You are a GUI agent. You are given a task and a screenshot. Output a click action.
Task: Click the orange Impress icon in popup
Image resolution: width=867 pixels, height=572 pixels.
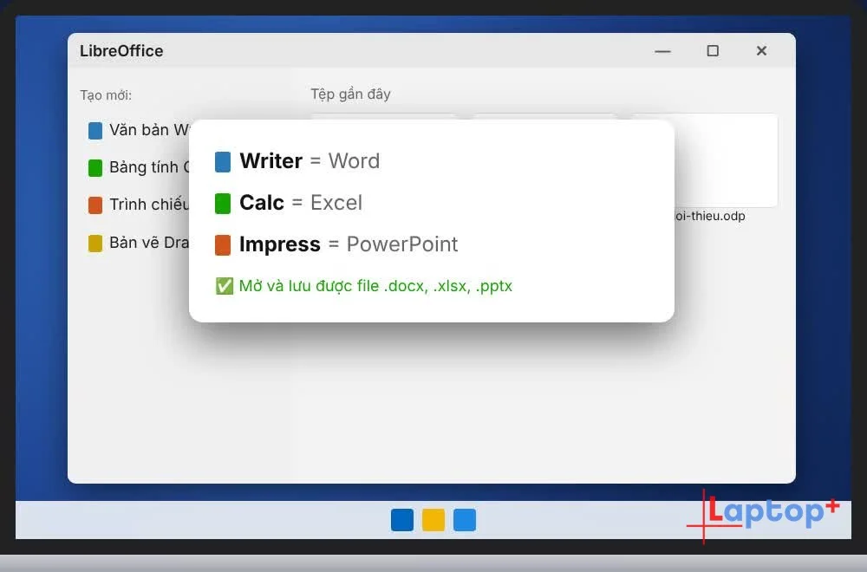tap(222, 244)
